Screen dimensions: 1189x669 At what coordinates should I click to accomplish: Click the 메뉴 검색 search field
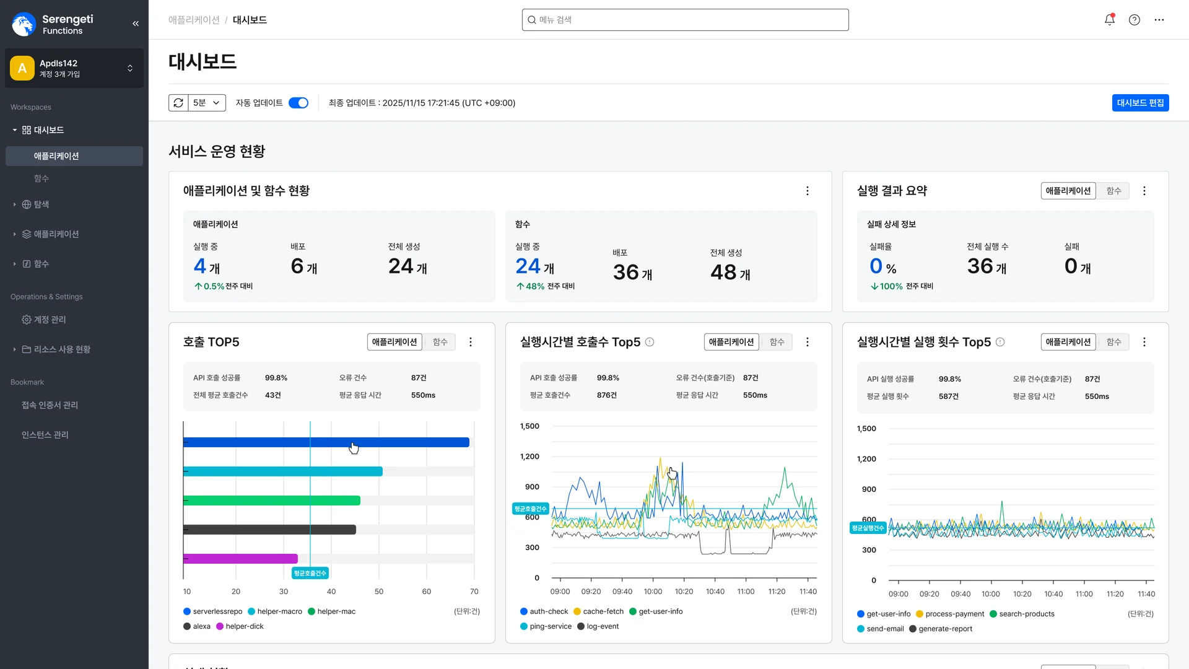click(685, 20)
